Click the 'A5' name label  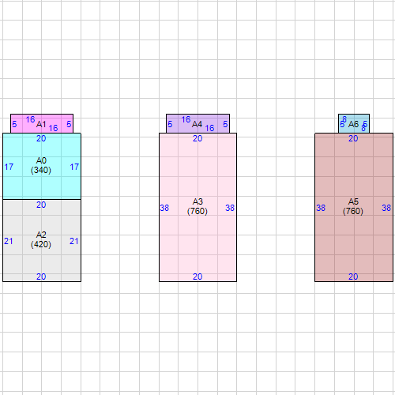[353, 201]
